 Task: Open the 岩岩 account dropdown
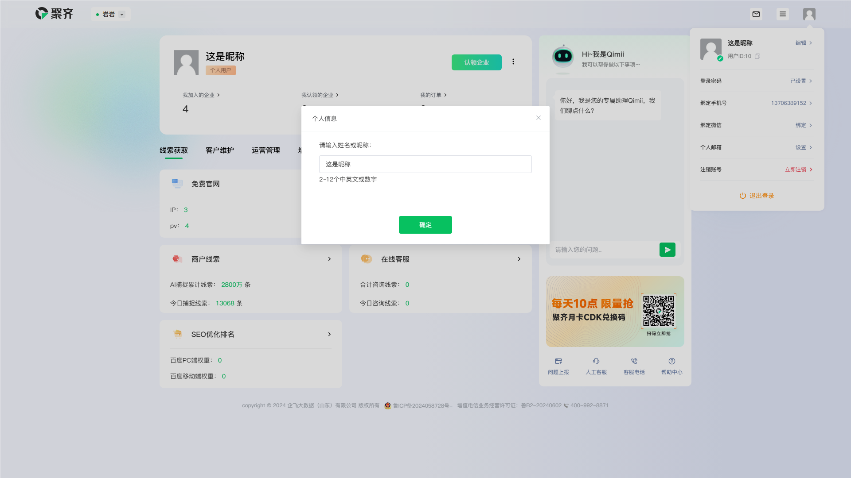click(111, 14)
